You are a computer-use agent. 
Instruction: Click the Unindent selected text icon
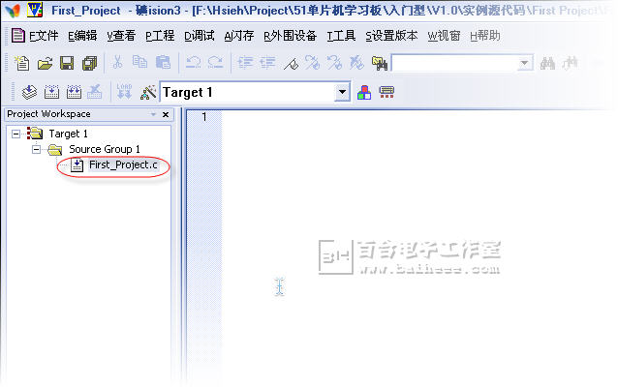click(x=267, y=63)
